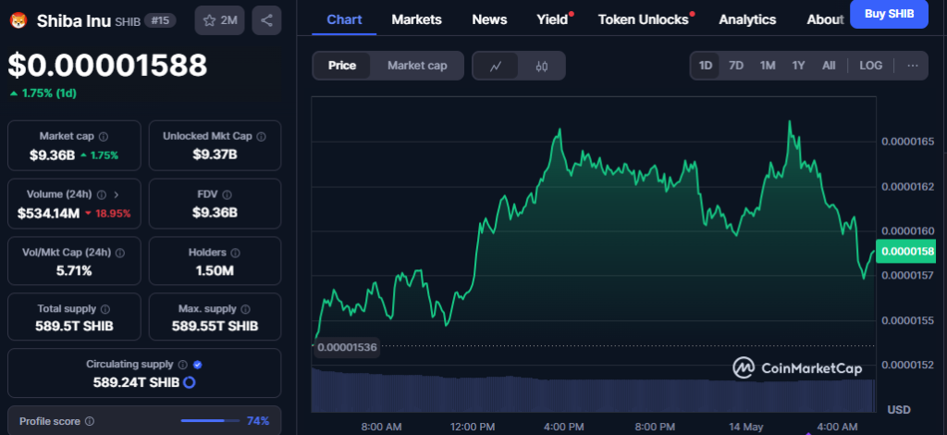
Task: Open Holders info icon
Action: coord(236,253)
